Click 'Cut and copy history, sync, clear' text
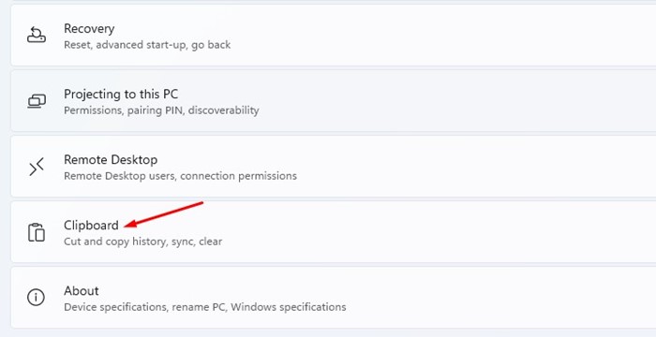Viewport: 656px width, 337px height. pyautogui.click(x=142, y=242)
